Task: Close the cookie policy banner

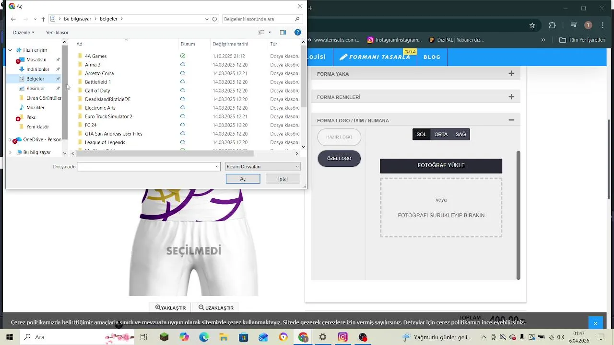Action: 595,323
